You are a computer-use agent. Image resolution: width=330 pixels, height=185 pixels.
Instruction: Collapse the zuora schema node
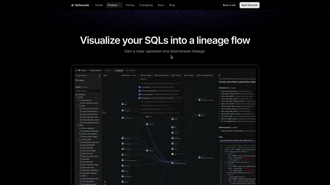click(x=79, y=106)
